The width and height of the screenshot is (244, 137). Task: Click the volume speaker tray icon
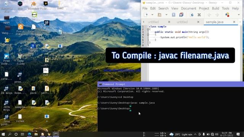217,134
